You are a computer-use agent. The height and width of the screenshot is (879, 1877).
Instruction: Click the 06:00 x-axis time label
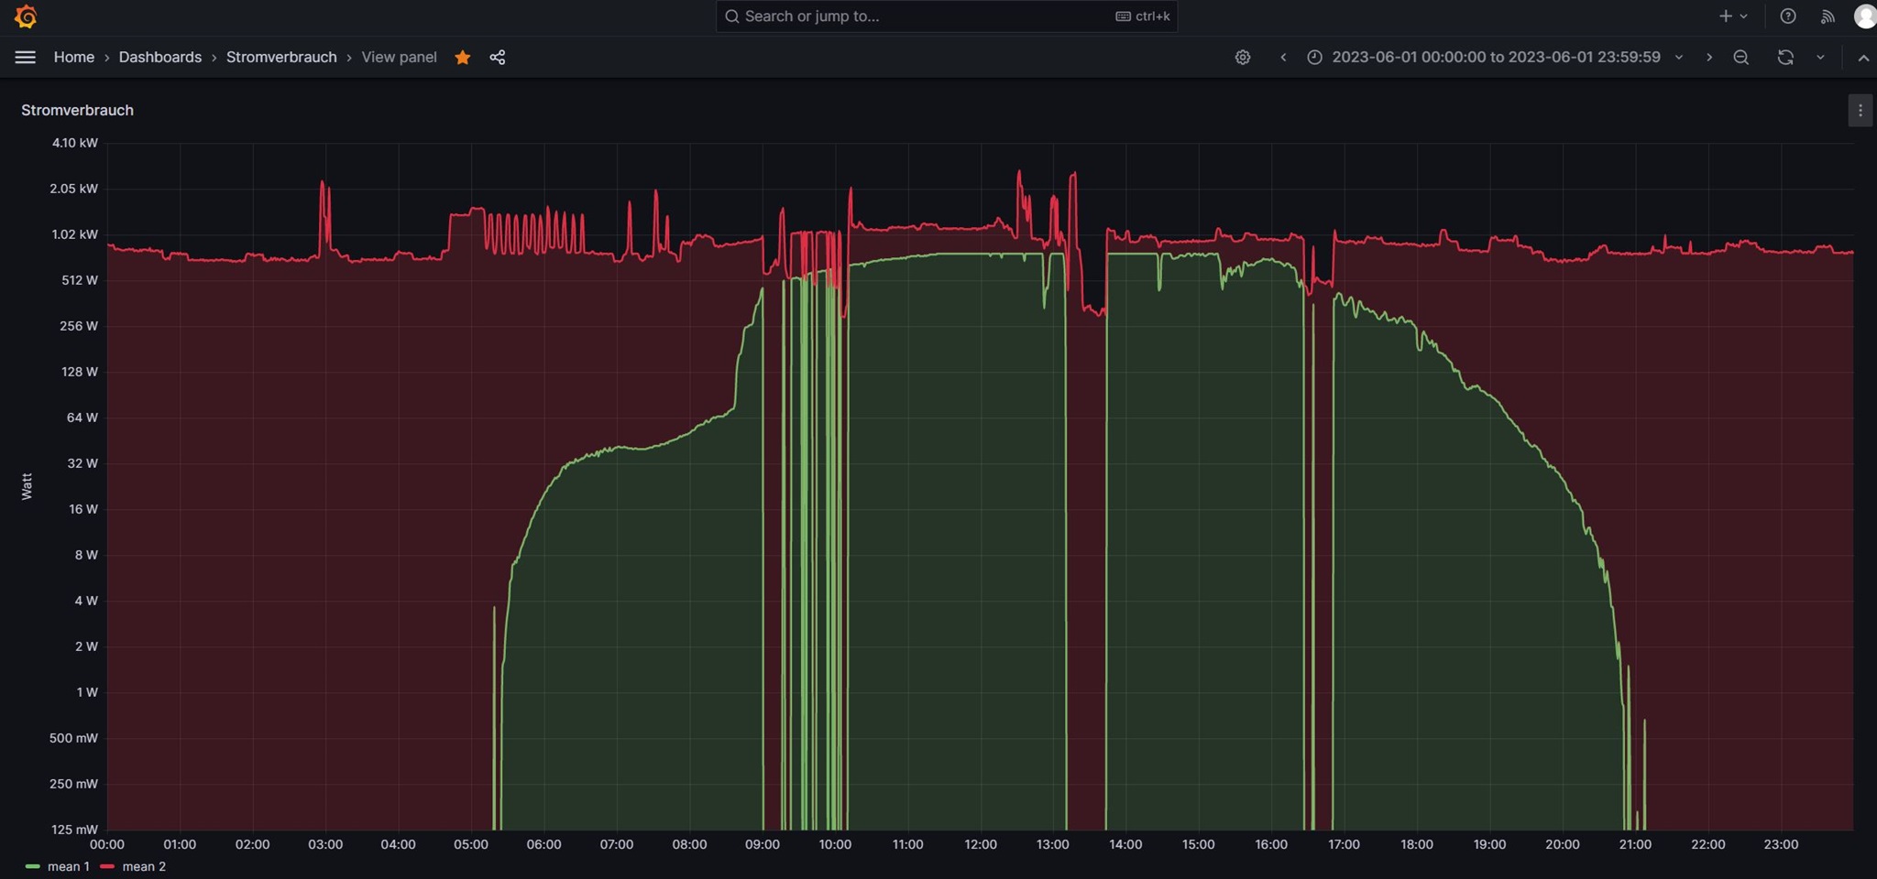(x=543, y=844)
